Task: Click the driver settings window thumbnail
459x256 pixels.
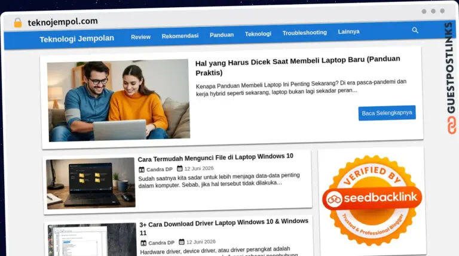Action: [x=92, y=240]
